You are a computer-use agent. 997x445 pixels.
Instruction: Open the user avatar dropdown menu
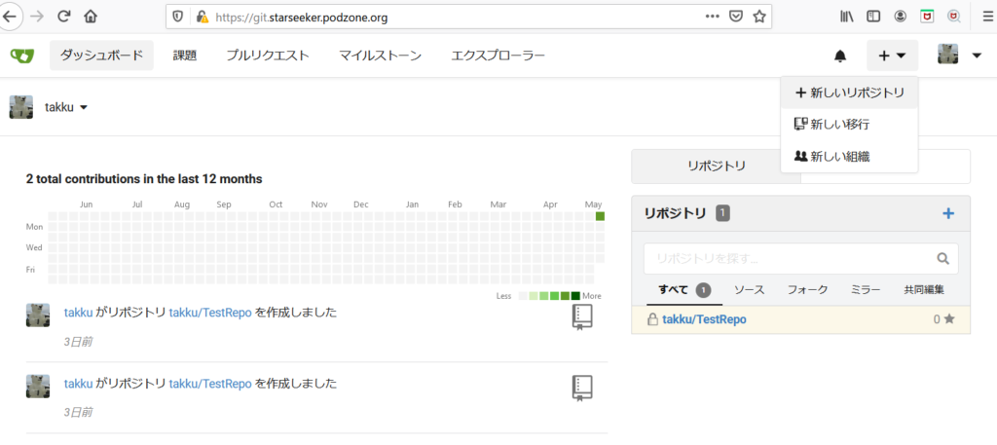(x=959, y=56)
